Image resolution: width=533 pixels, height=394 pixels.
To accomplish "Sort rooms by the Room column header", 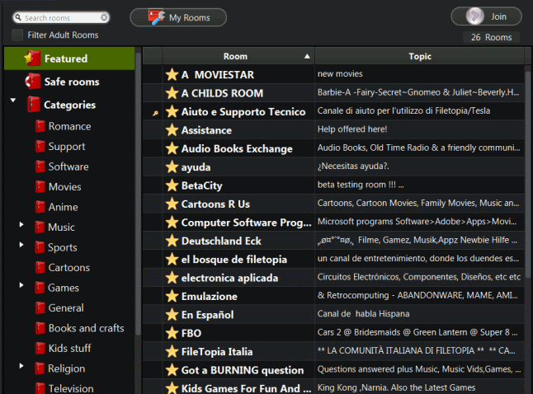I will click(x=238, y=56).
